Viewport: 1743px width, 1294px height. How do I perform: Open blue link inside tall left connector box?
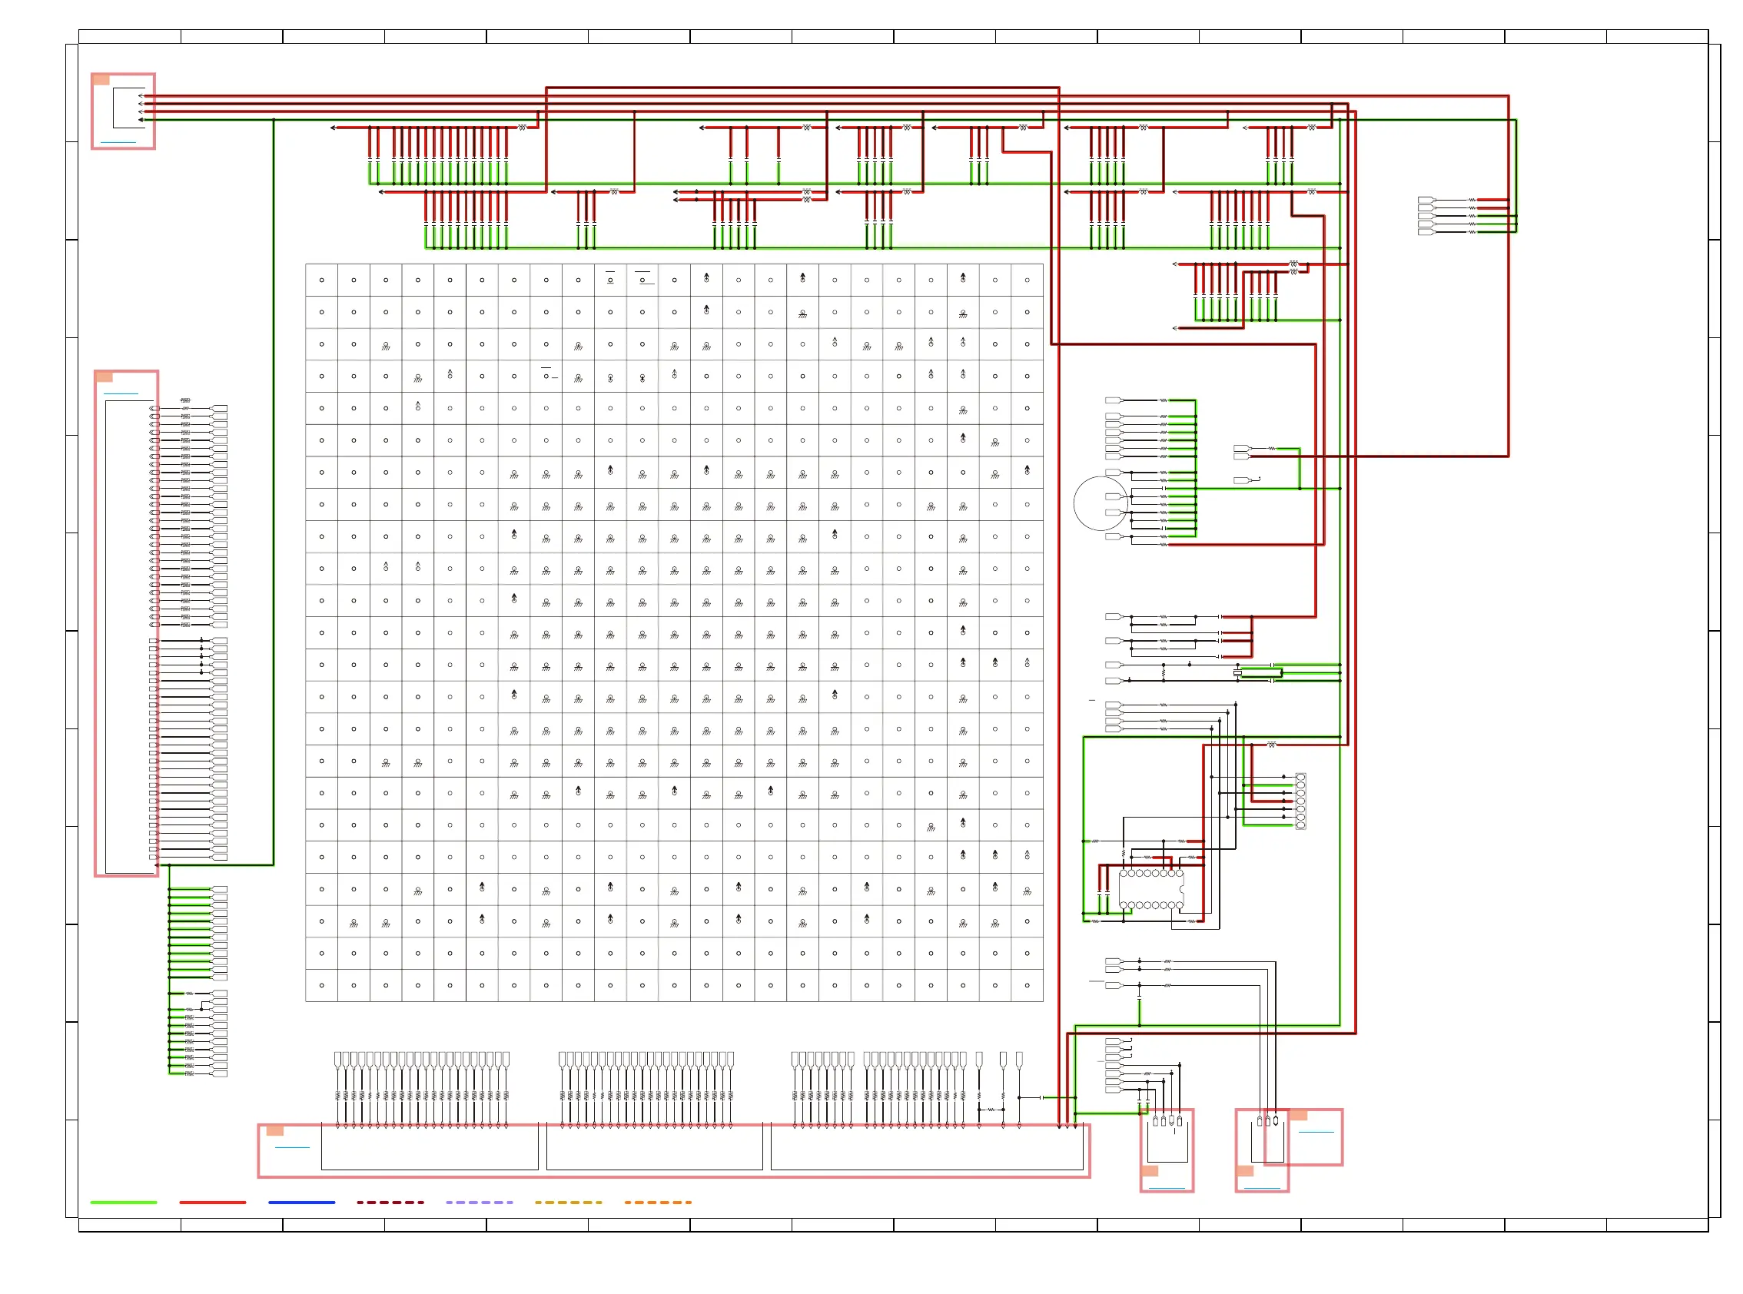121,393
